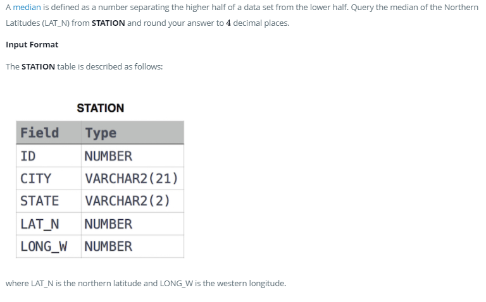Click the sentence explaining LAT_N and LONG_W
The width and height of the screenshot is (486, 302).
point(146,283)
